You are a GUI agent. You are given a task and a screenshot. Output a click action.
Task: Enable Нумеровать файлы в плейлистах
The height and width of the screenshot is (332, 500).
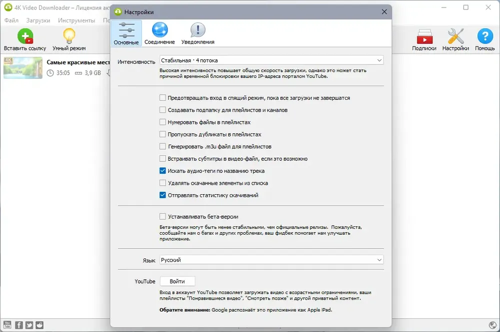pos(162,122)
